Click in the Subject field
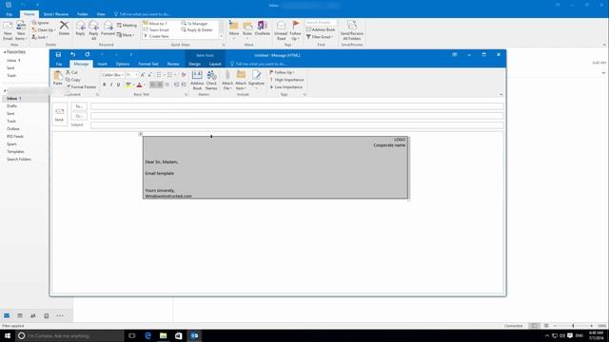Image resolution: width=609 pixels, height=342 pixels. click(x=297, y=124)
